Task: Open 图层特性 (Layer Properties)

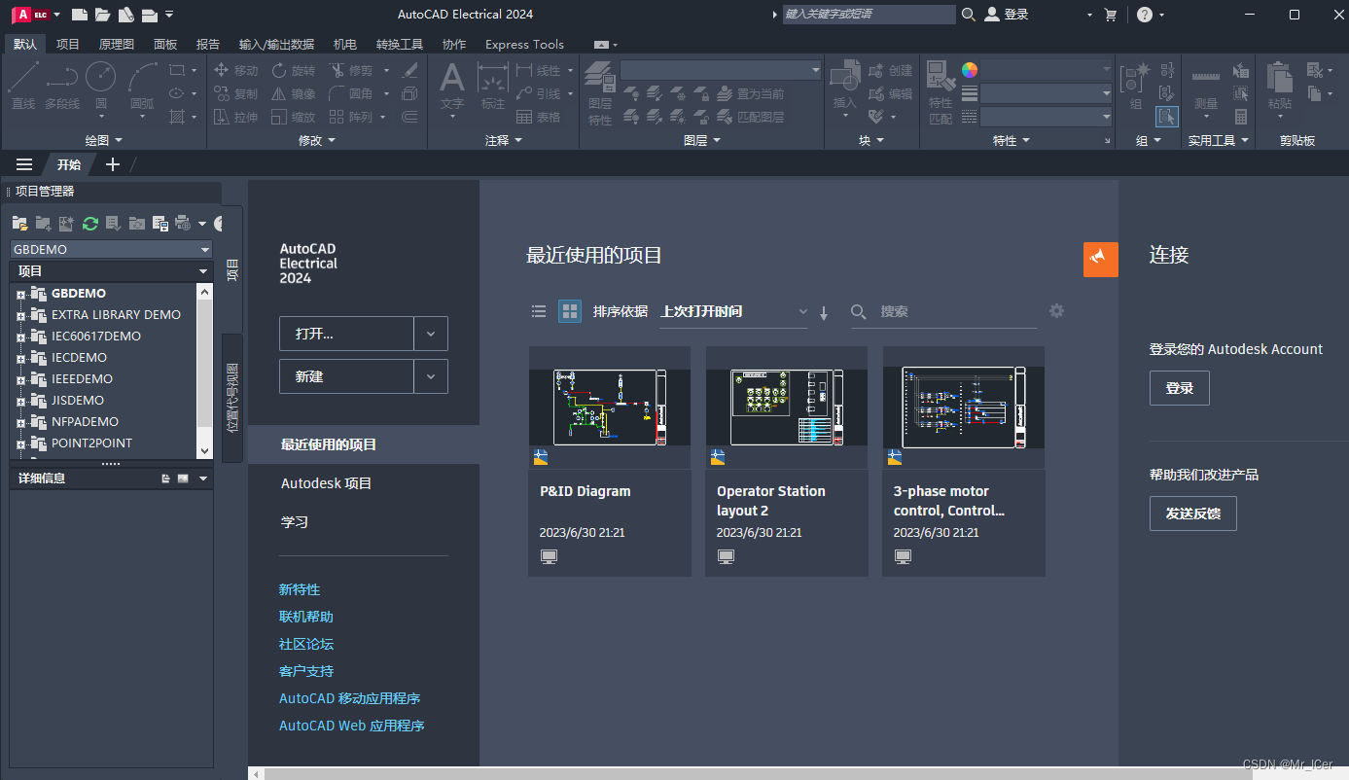Action: pyautogui.click(x=600, y=92)
